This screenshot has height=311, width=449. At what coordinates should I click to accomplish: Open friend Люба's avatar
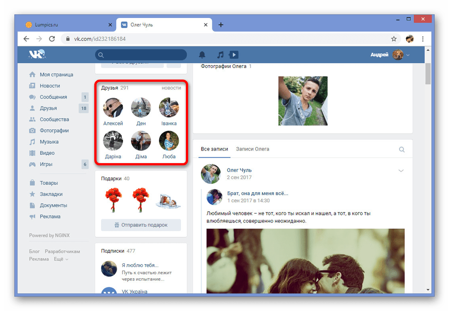click(x=169, y=141)
